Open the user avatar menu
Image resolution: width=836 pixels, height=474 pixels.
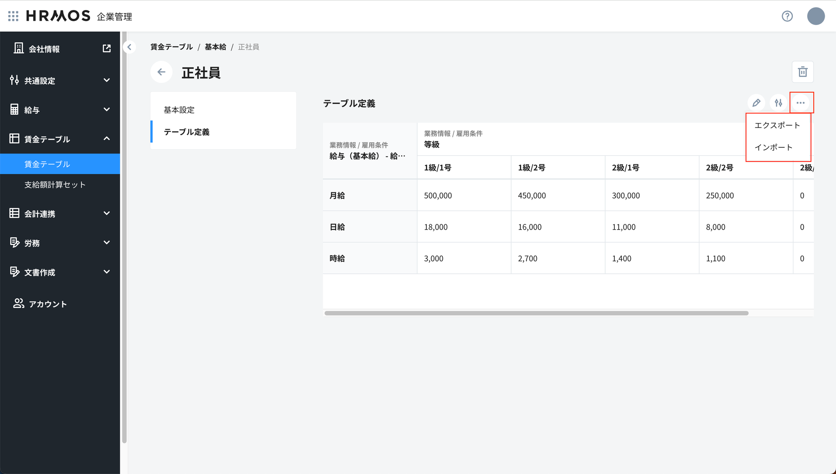816,16
